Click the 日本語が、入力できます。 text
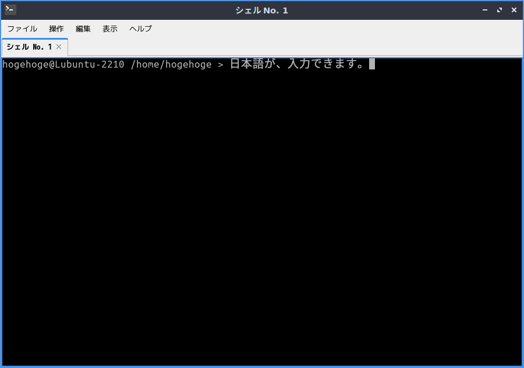Screen dimensions: 524x368 pyautogui.click(x=297, y=64)
